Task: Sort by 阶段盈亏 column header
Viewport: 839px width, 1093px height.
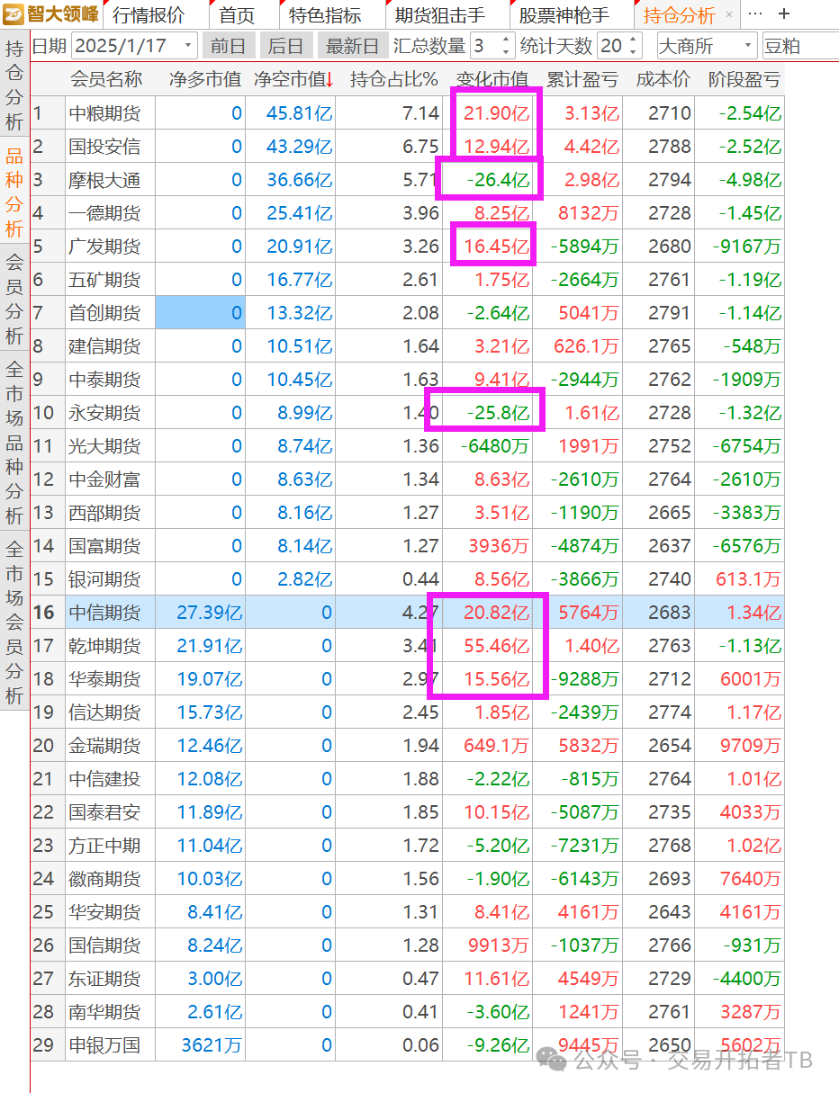Action: (x=744, y=79)
